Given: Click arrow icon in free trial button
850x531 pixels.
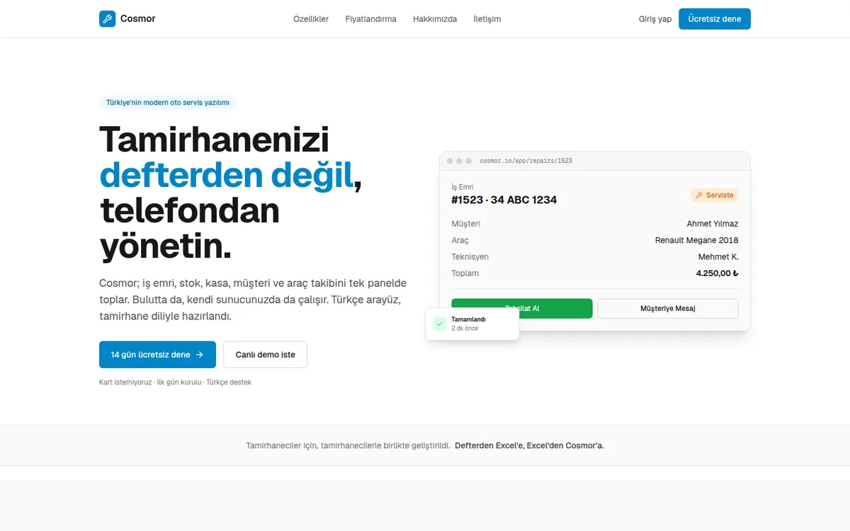Looking at the screenshot, I should click(x=200, y=355).
